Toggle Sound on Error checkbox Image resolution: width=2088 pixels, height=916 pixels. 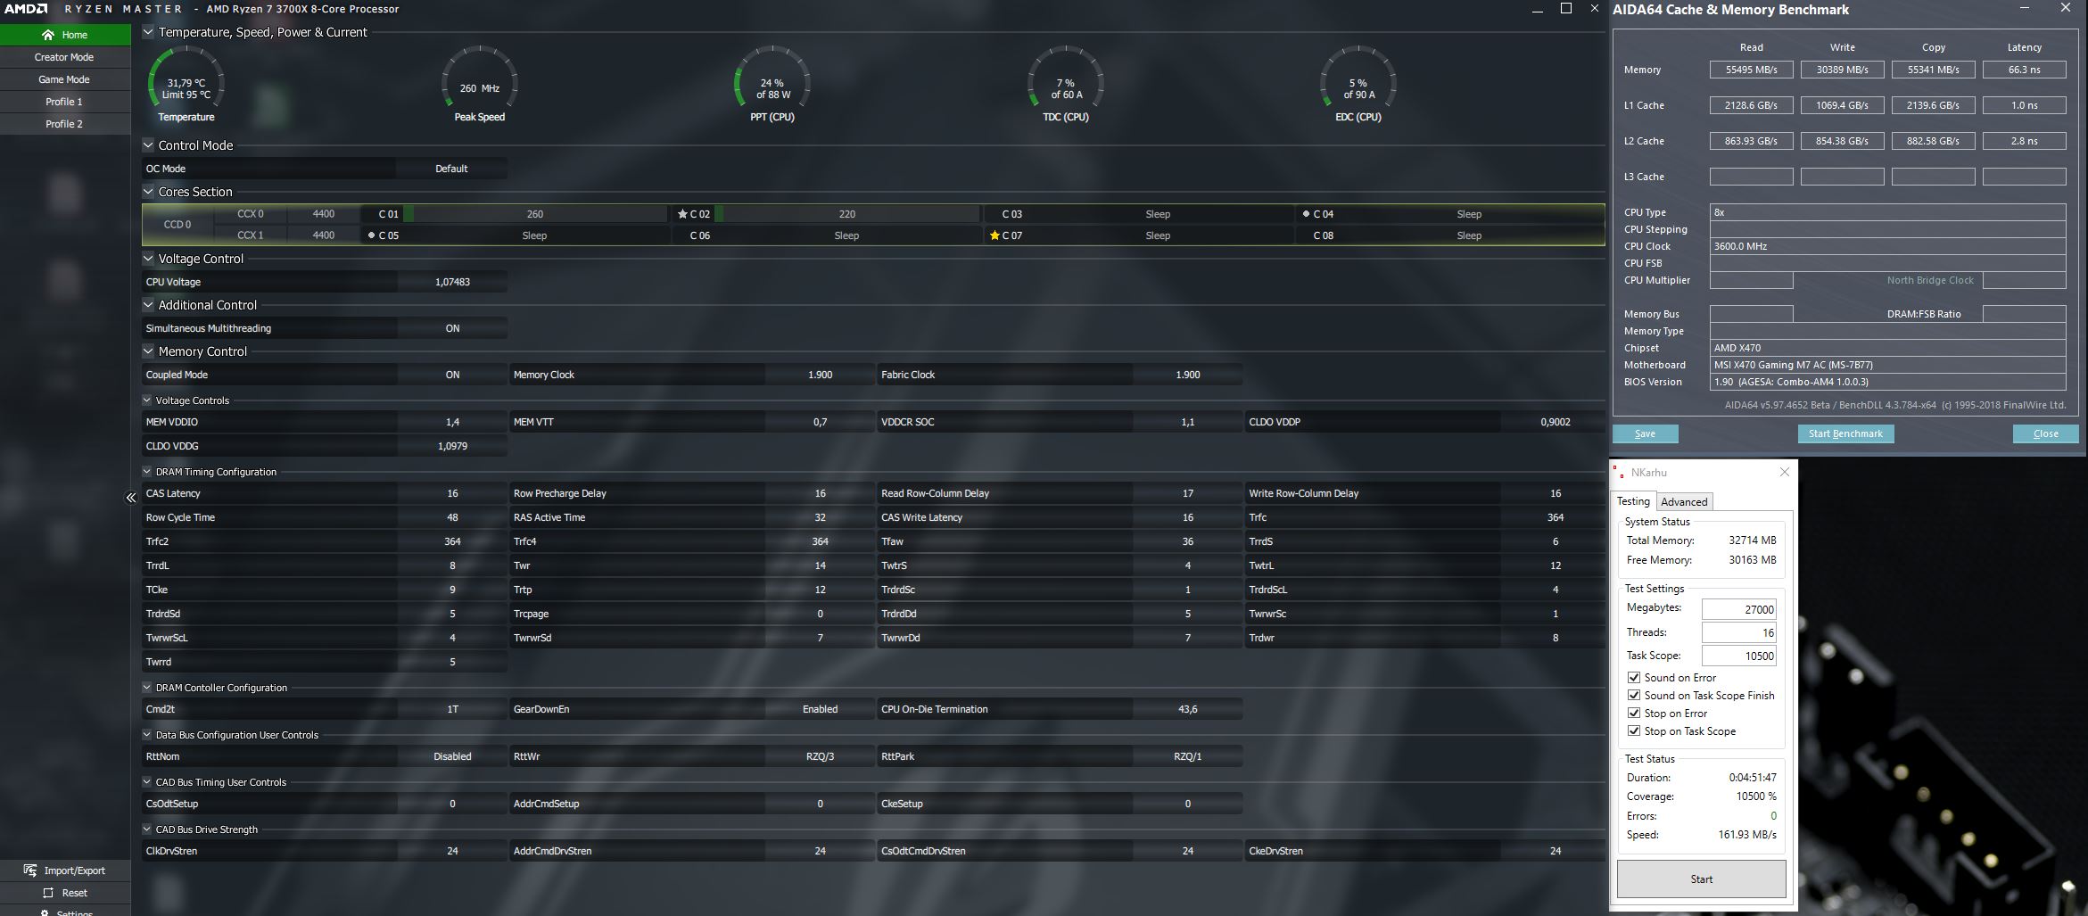point(1634,678)
